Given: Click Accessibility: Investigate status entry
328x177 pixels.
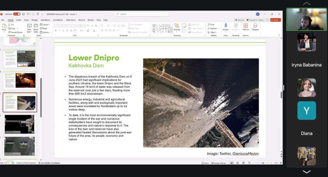Looking at the screenshot, I should tap(49, 163).
